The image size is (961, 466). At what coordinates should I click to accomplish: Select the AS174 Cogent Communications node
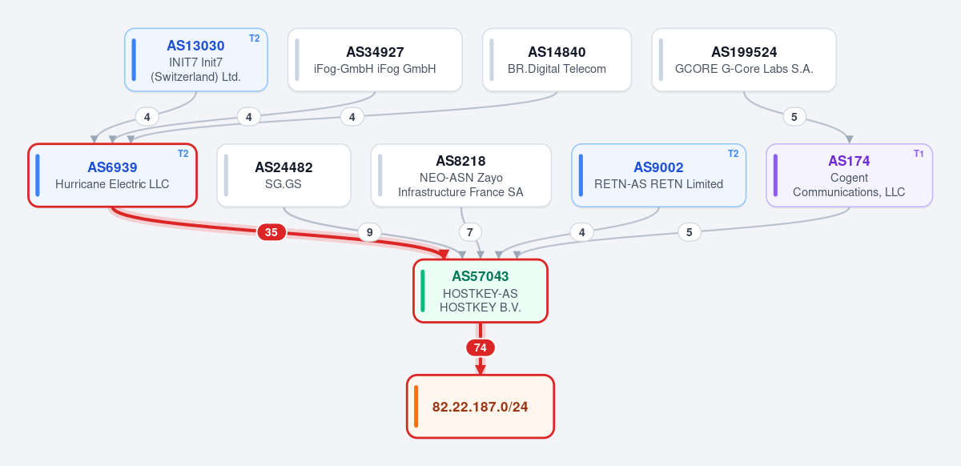849,175
